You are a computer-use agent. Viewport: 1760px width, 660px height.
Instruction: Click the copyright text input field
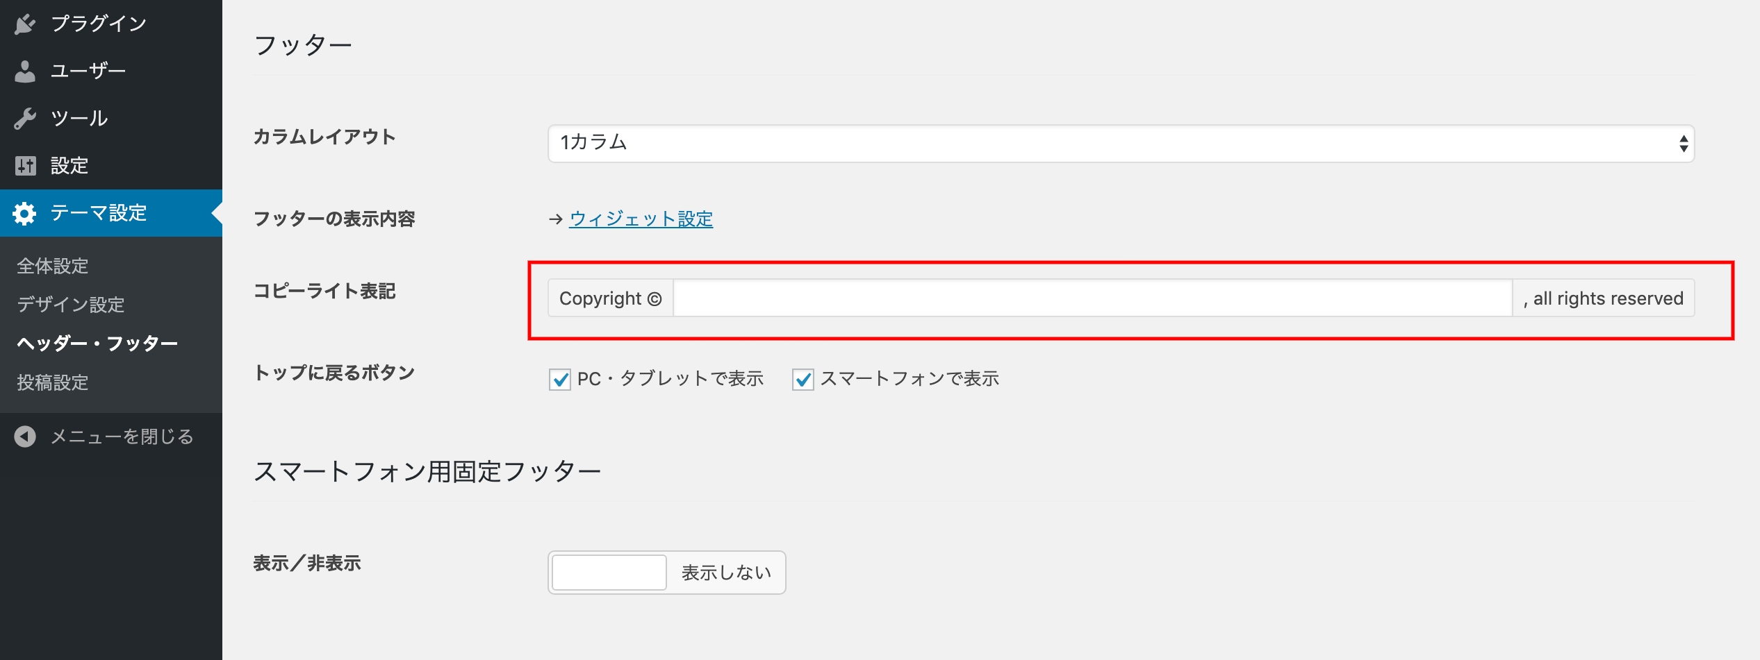1092,298
